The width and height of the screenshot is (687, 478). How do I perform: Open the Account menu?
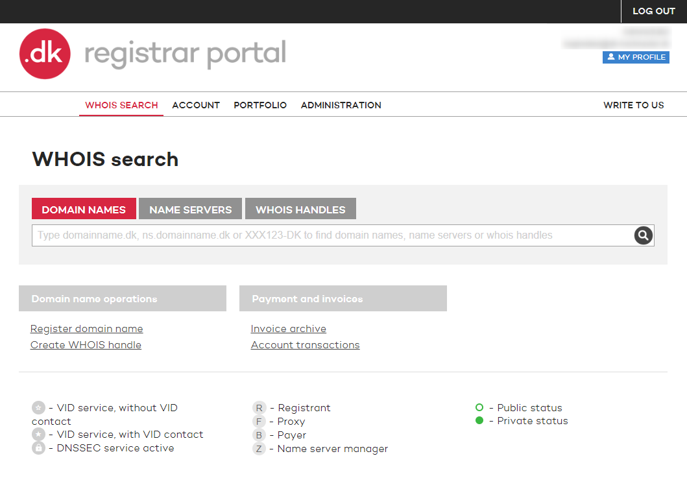point(196,105)
